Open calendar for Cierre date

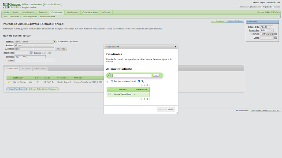pyautogui.click(x=275, y=38)
